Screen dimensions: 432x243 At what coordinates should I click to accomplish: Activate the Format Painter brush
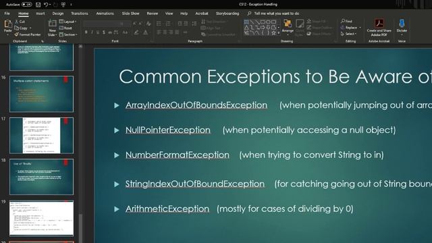[x=16, y=34]
